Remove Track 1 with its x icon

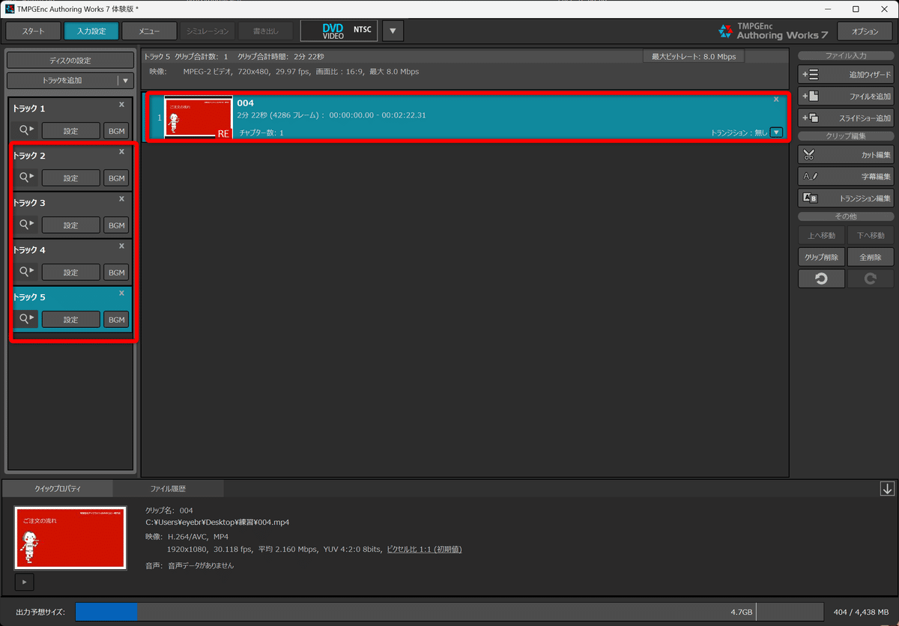click(121, 105)
